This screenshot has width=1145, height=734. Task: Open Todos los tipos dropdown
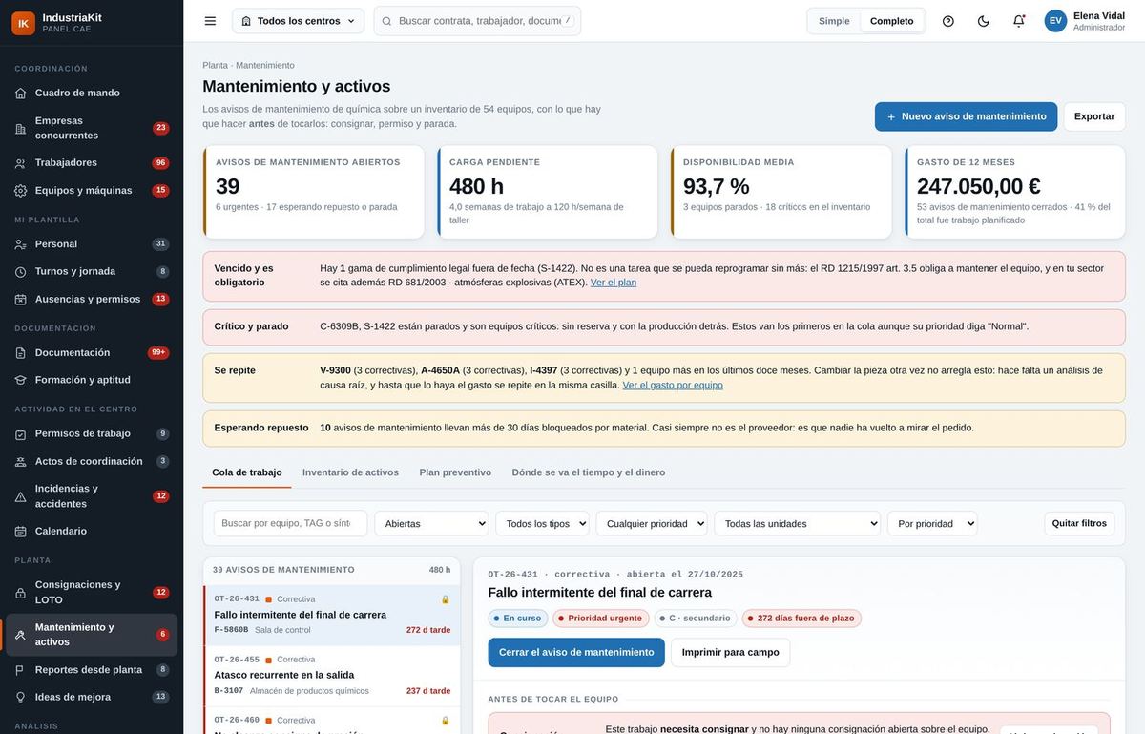pos(542,523)
